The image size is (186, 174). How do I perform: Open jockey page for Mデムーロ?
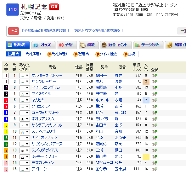(x=104, y=163)
